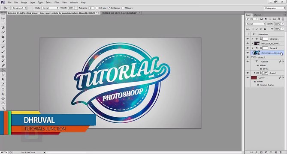Filter layers by type layers icon
This screenshot has height=154, width=287.
(x=270, y=19)
